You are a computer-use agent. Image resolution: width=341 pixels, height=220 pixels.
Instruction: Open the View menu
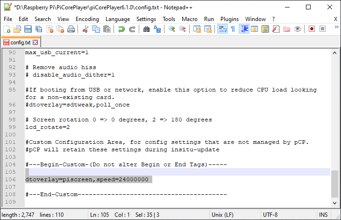pyautogui.click(x=63, y=19)
